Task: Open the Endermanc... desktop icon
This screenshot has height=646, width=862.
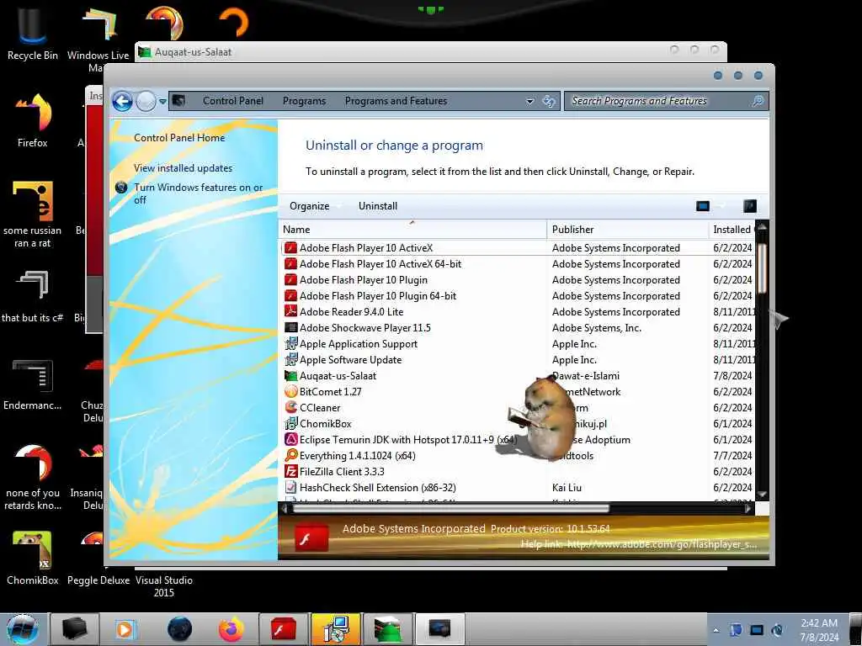Action: click(33, 384)
